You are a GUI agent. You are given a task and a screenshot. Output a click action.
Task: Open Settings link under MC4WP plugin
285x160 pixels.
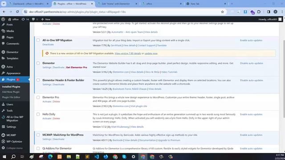pos(47,139)
